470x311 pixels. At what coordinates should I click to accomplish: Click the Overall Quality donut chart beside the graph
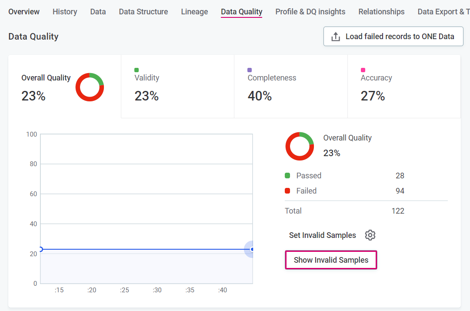[x=300, y=146]
